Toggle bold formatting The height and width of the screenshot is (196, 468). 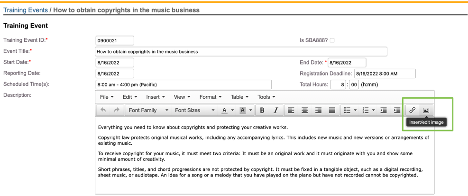click(262, 110)
